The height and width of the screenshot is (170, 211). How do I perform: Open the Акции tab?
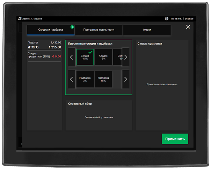click(147, 30)
